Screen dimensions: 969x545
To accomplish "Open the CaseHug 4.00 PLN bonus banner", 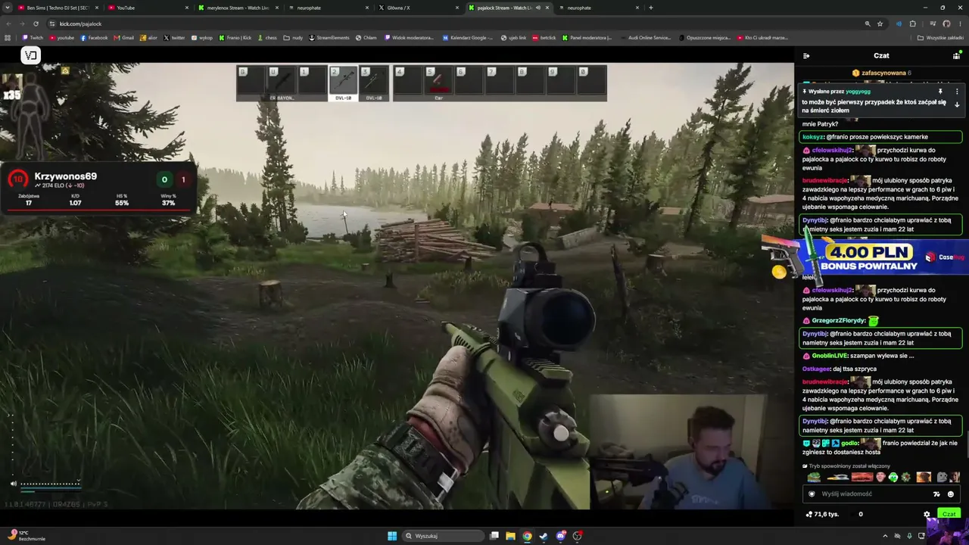I will click(x=871, y=257).
